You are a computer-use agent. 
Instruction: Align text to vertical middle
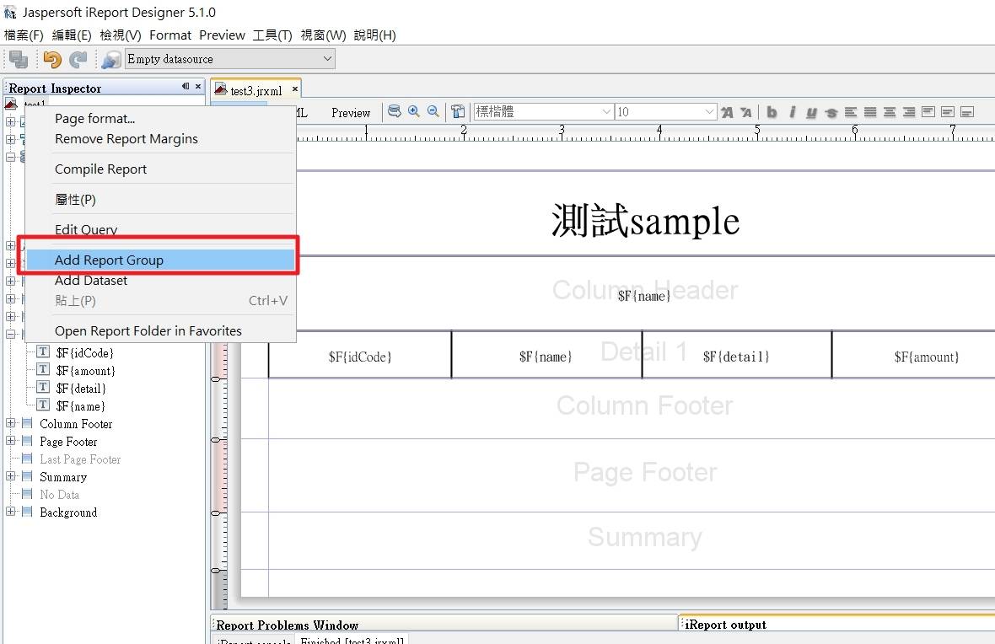[x=948, y=112]
